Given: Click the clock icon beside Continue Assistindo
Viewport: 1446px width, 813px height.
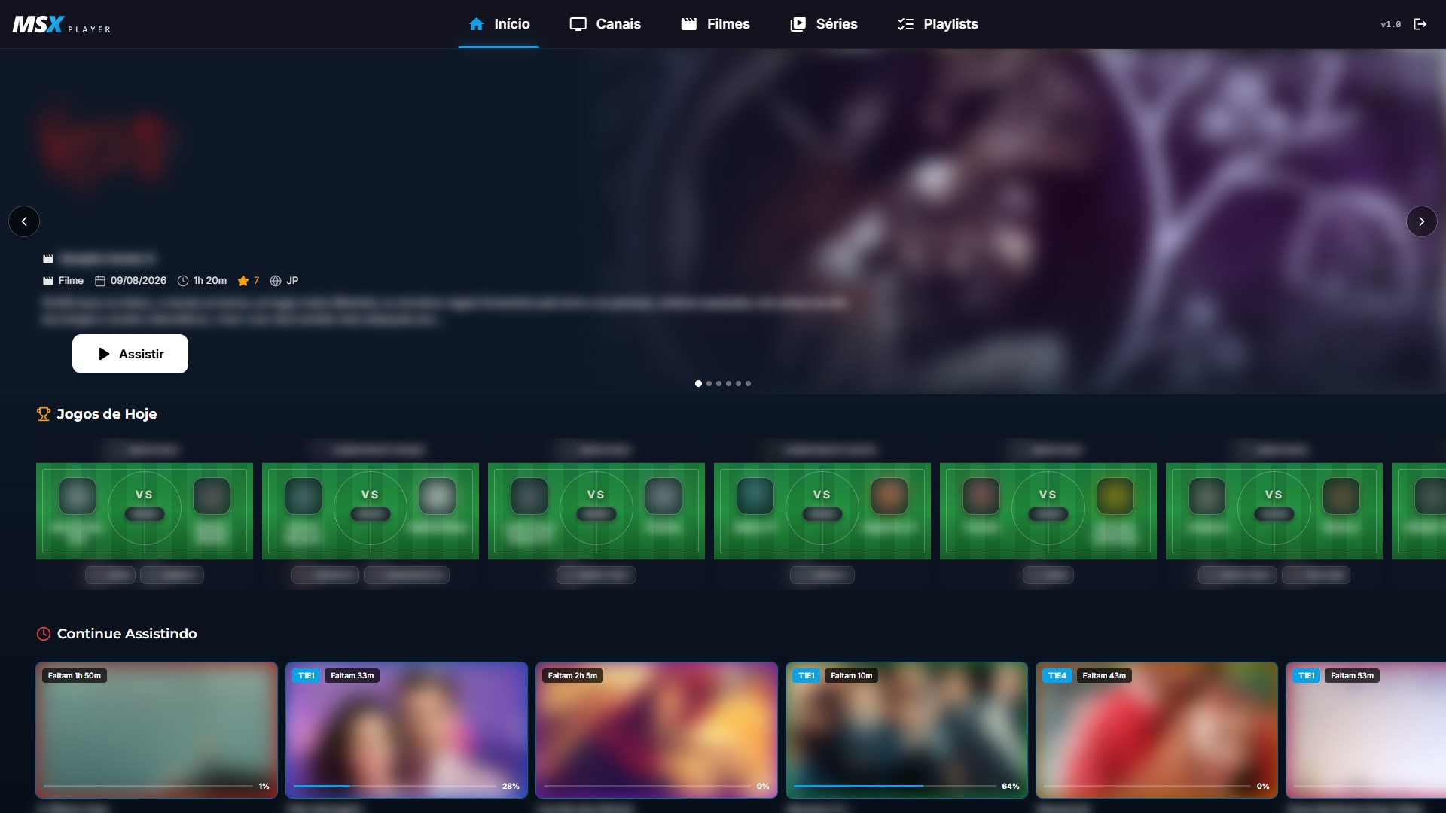Looking at the screenshot, I should point(44,634).
